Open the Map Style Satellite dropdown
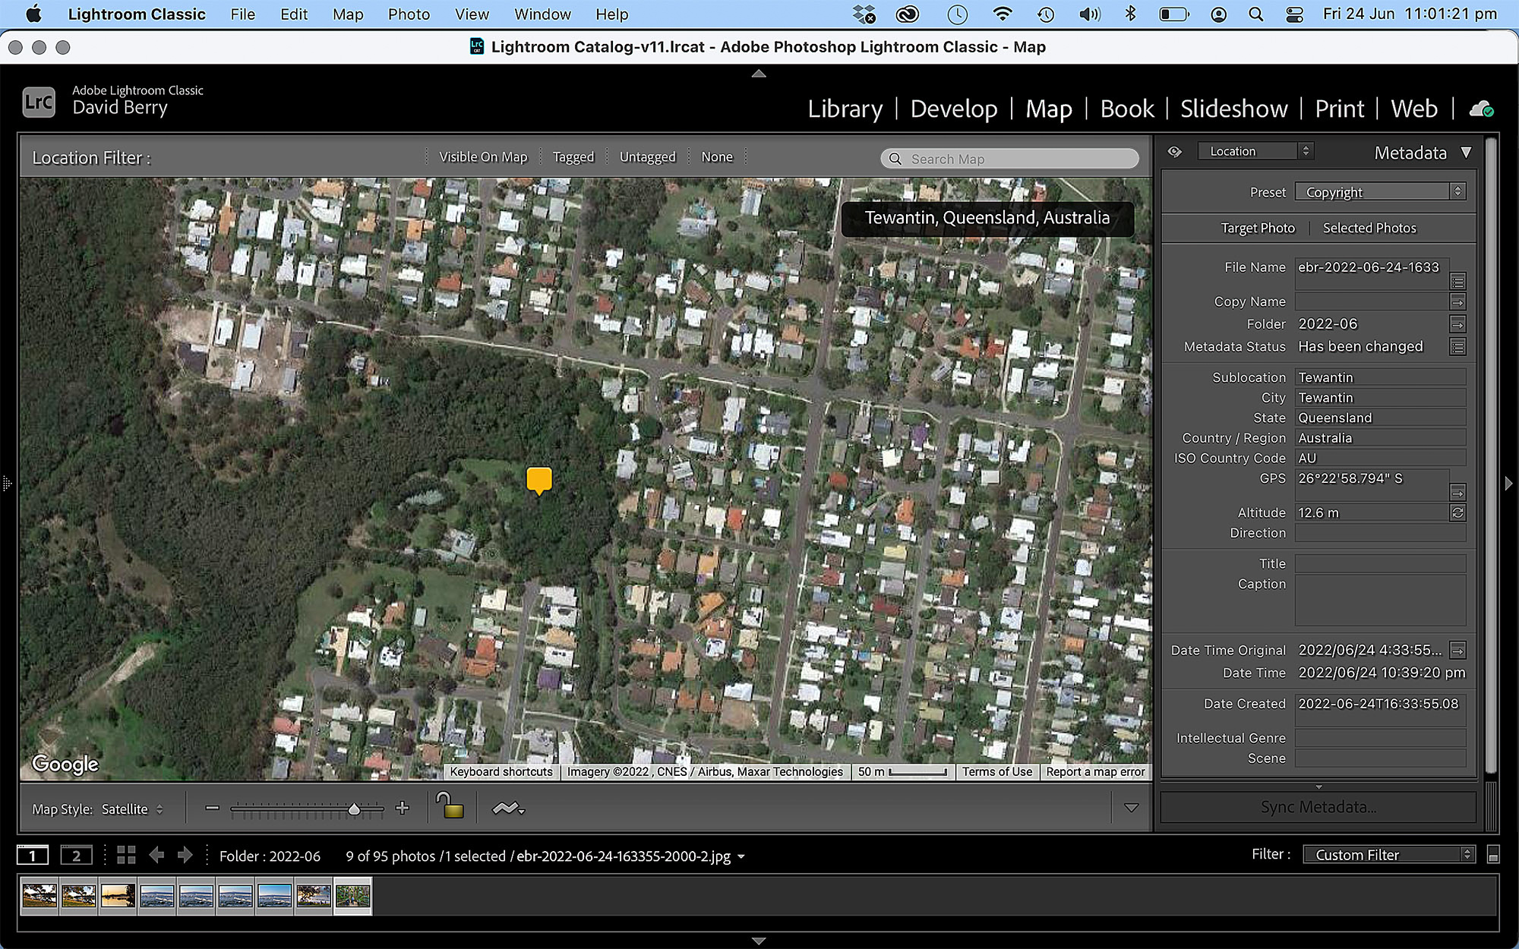The image size is (1519, 949). (132, 809)
